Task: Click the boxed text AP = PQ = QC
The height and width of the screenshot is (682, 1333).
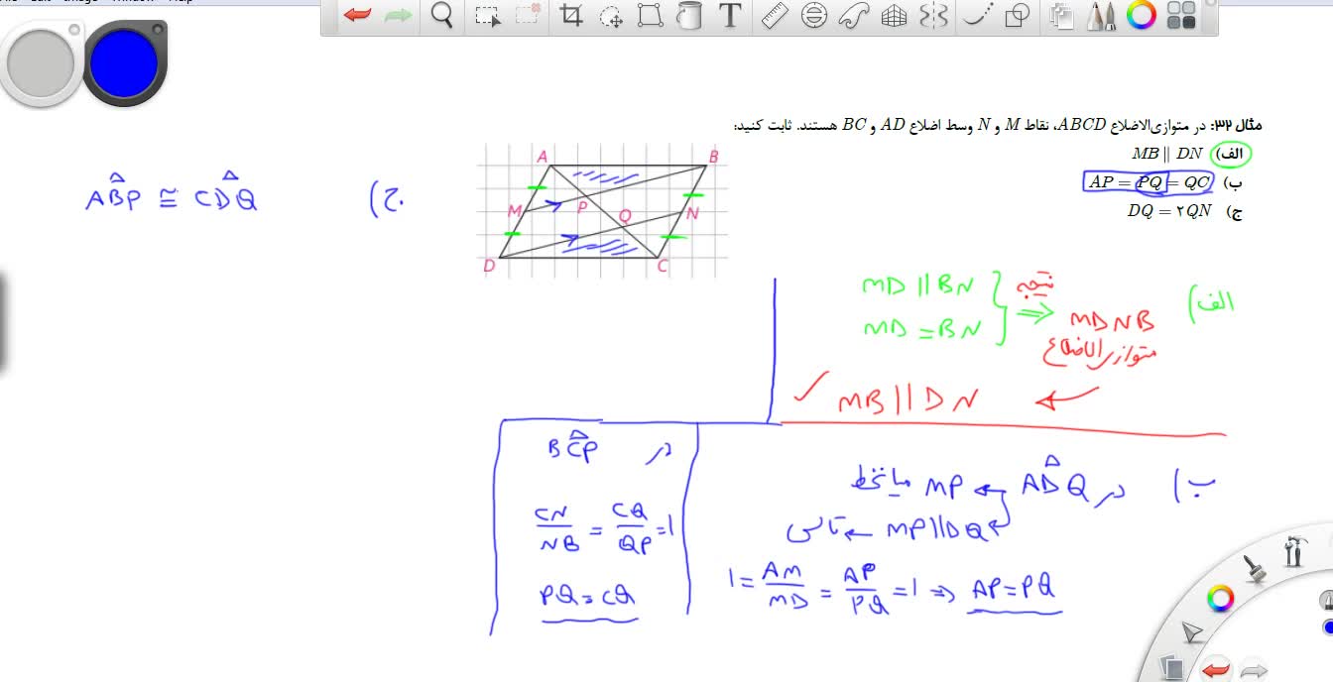Action: point(1149,182)
